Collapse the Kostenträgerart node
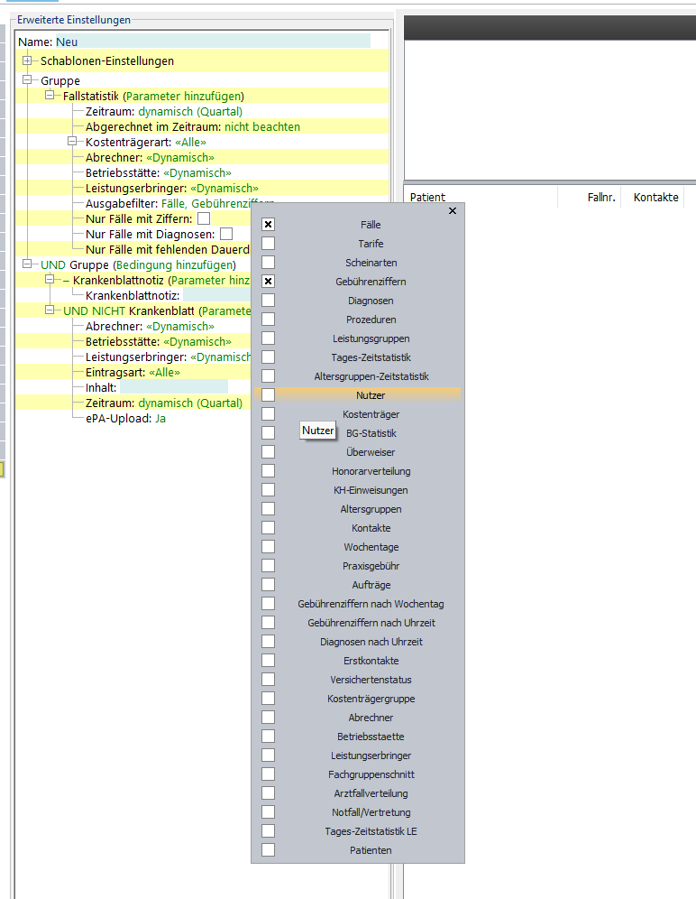This screenshot has height=899, width=696. [x=72, y=141]
